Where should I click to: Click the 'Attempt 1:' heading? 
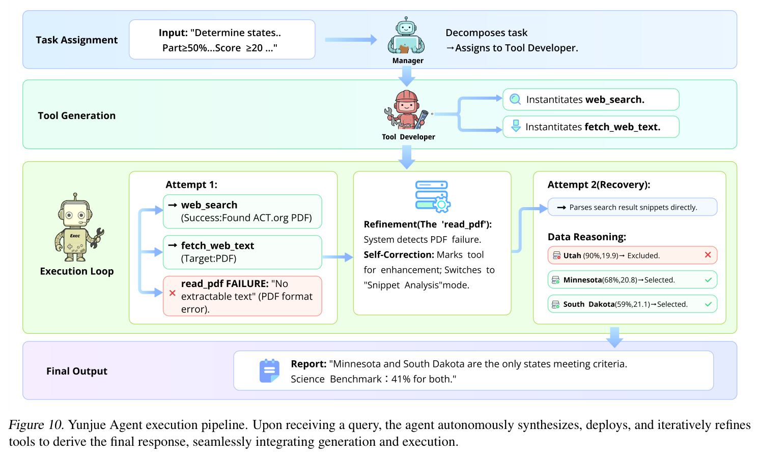pos(191,185)
